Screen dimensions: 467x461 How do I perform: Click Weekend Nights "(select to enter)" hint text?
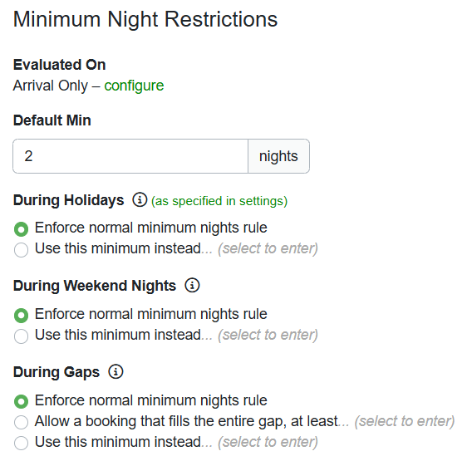coord(268,335)
